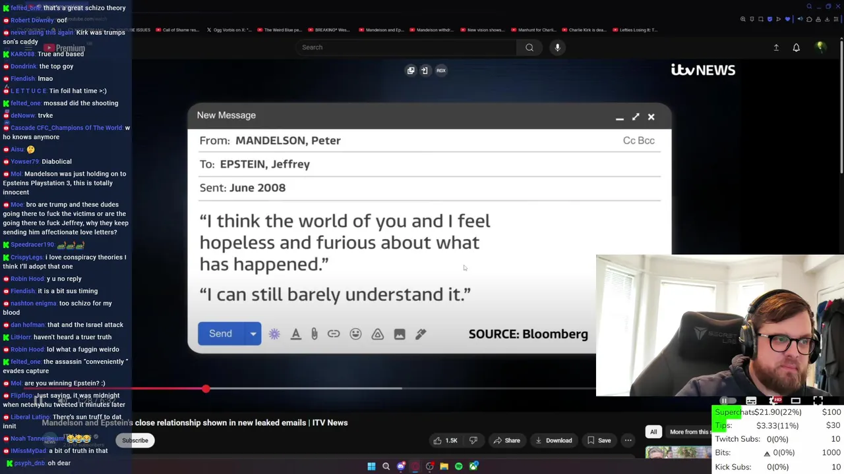Open 'New vision shows...' tab

483,30
